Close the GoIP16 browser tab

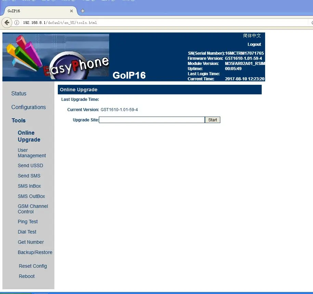pyautogui.click(x=71, y=11)
